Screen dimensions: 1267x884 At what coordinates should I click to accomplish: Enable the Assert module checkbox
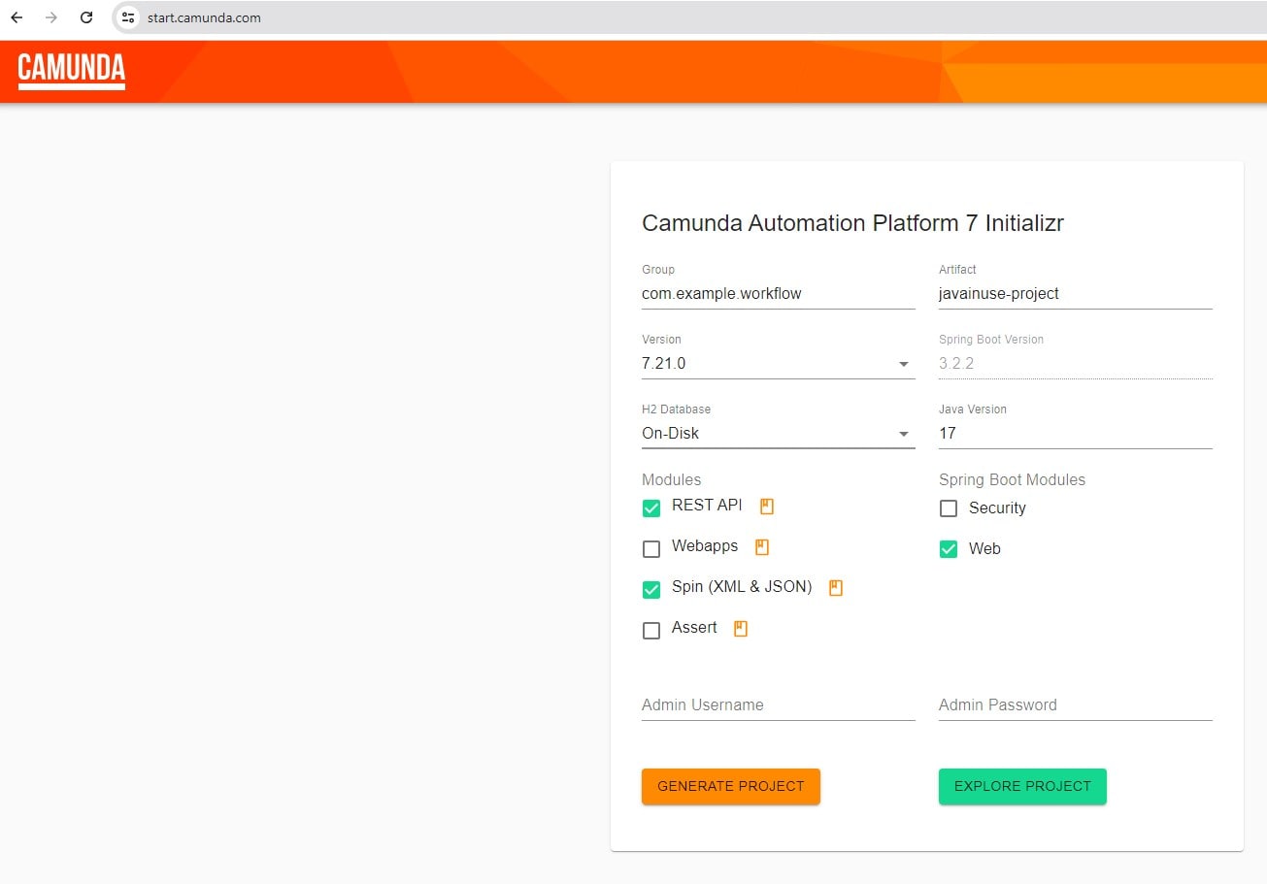coord(651,630)
